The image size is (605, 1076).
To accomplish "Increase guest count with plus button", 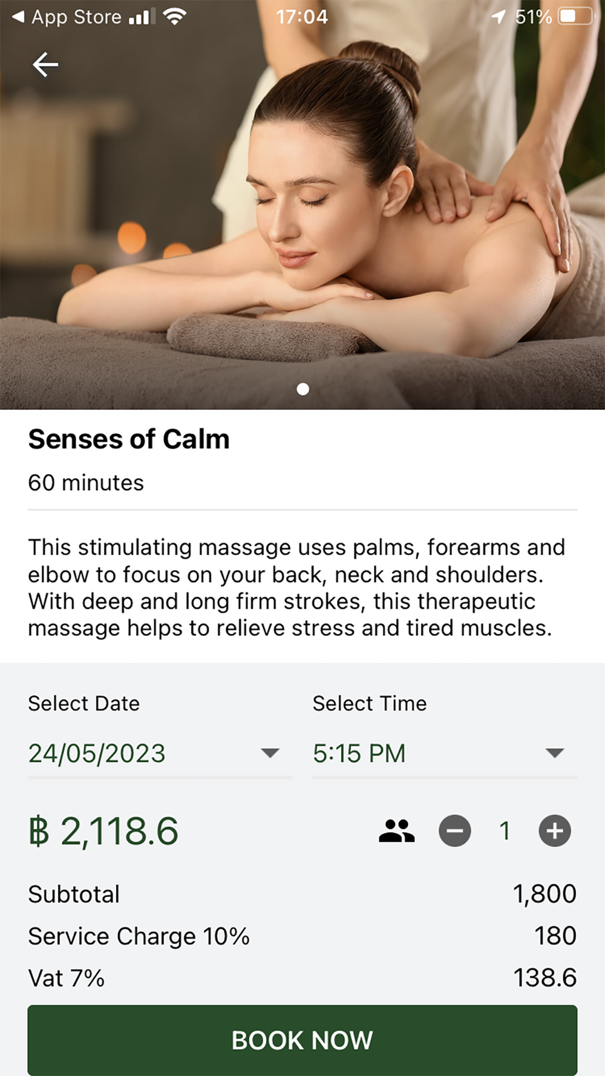I will (555, 831).
